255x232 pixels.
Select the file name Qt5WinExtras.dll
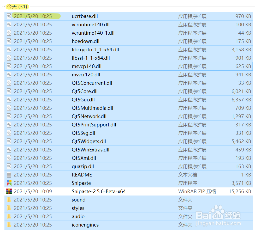click(90, 150)
